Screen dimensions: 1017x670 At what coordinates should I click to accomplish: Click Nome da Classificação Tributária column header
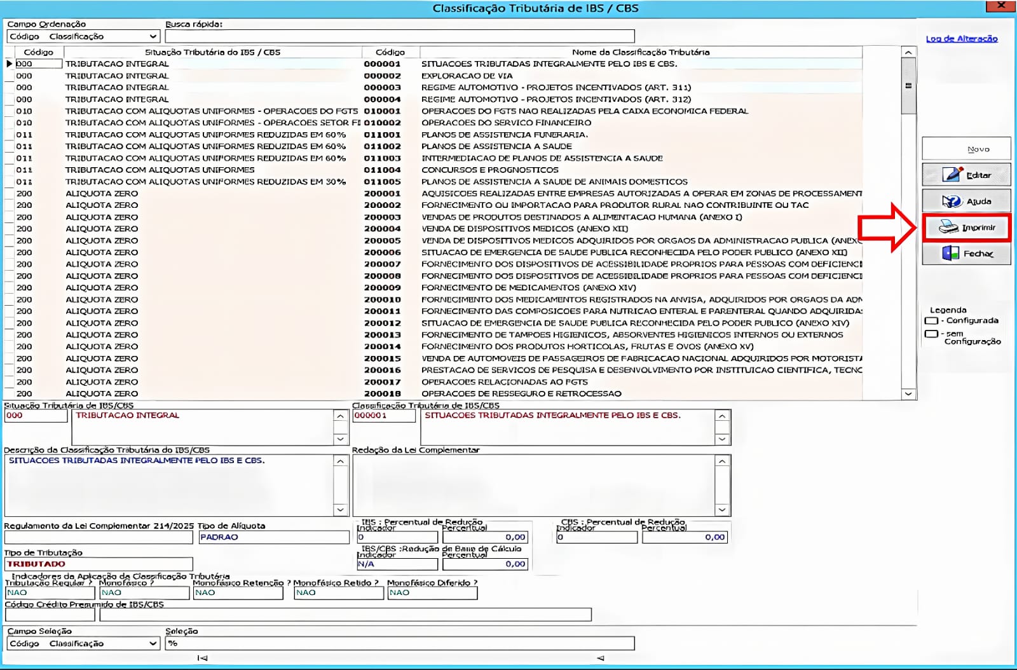(640, 52)
